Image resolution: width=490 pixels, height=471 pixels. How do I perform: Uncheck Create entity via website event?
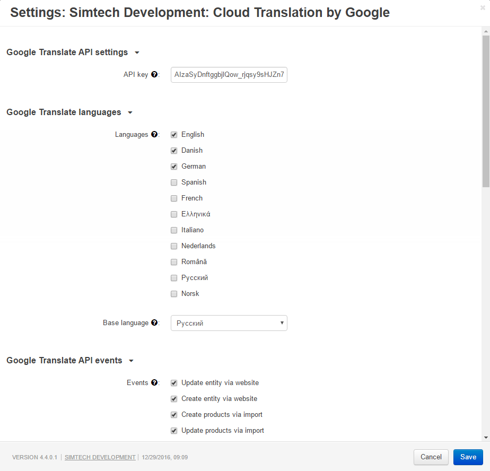(x=174, y=399)
